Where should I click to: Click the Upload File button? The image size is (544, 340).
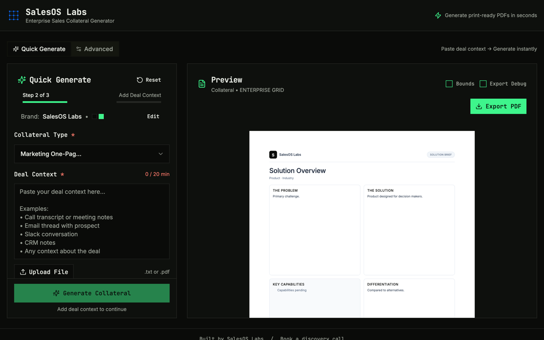tap(44, 272)
